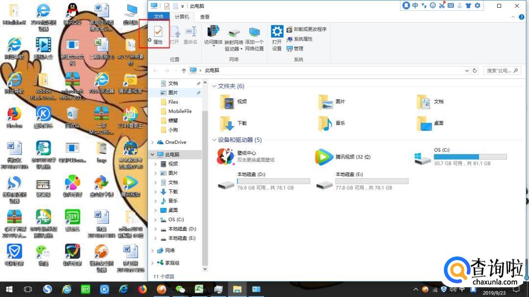Click 卸载或更改程序 in the ribbon

point(306,29)
